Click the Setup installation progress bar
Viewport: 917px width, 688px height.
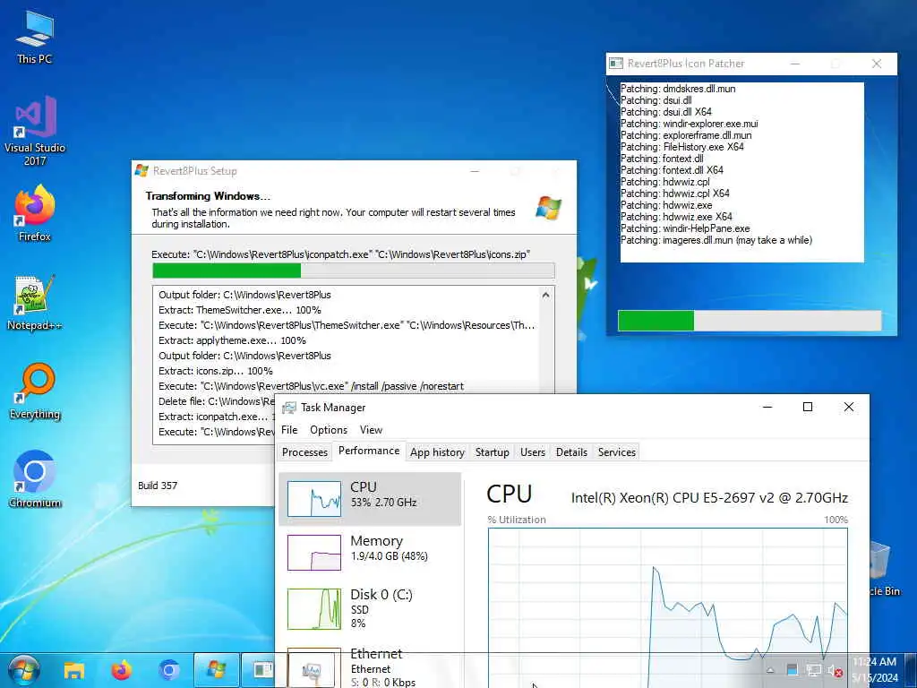pos(353,271)
